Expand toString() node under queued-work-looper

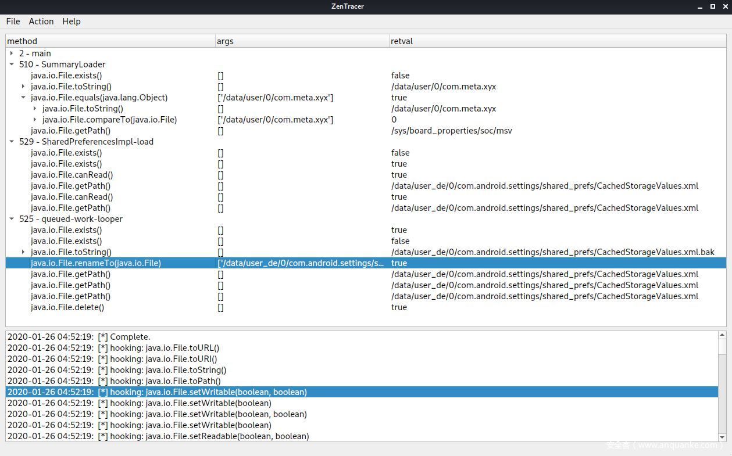click(23, 252)
